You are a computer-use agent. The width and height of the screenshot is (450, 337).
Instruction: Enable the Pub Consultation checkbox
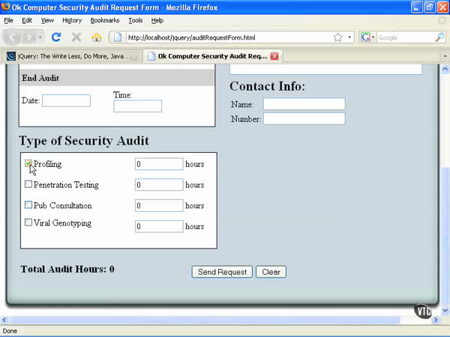click(28, 205)
